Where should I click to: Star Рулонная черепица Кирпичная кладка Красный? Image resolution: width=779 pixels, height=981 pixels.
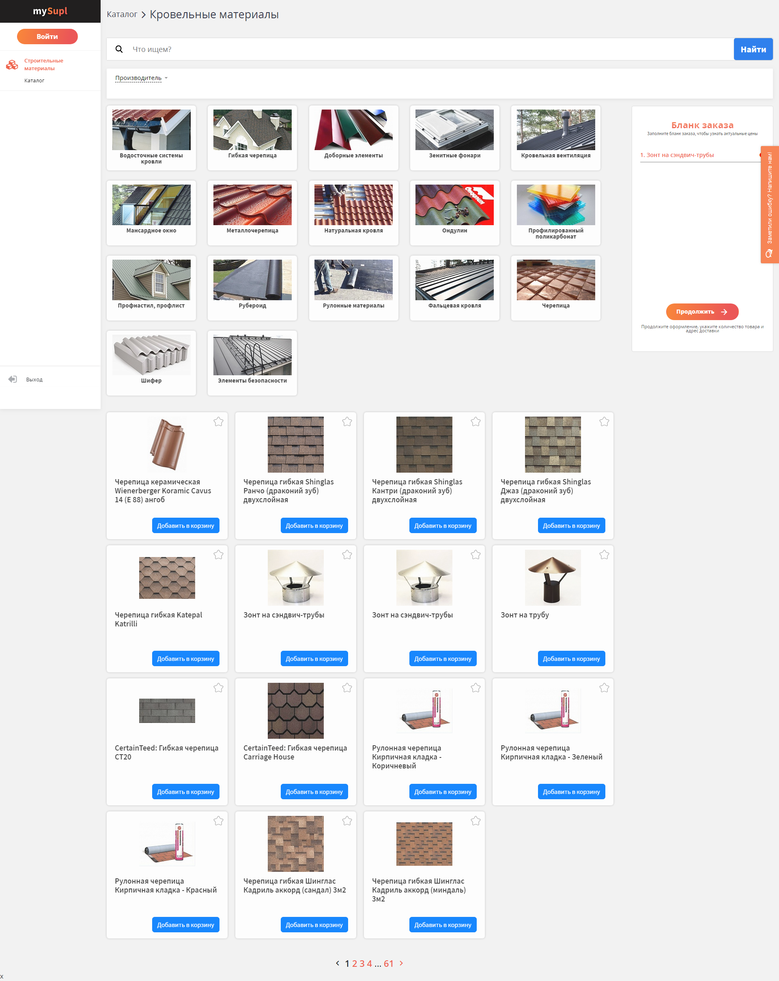coord(218,821)
